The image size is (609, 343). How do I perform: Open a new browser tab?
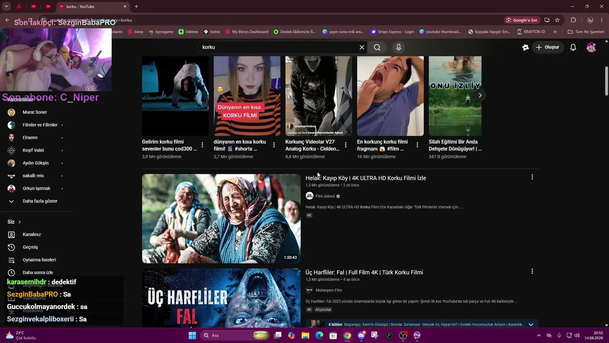[x=136, y=7]
